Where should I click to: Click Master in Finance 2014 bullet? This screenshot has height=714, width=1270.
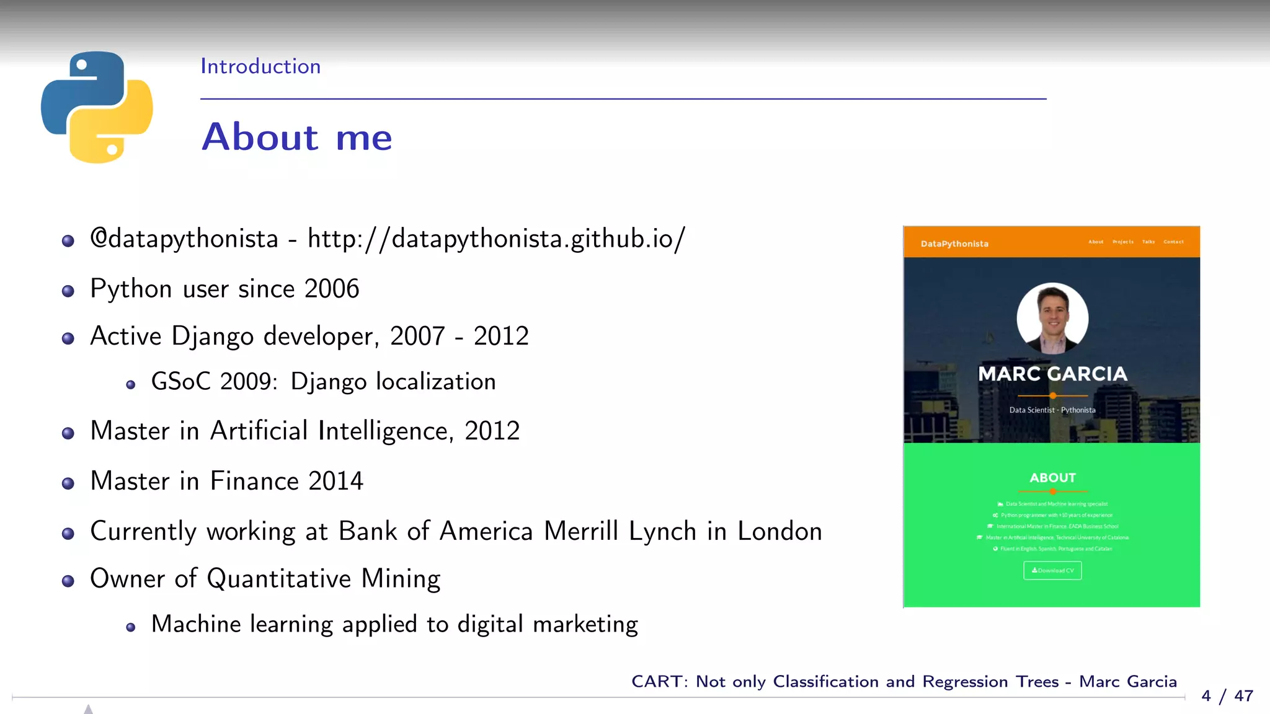227,481
